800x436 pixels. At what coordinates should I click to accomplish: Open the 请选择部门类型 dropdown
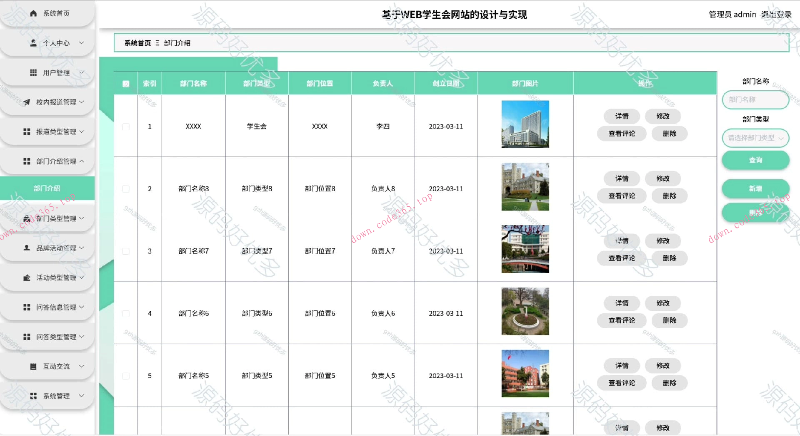[755, 138]
